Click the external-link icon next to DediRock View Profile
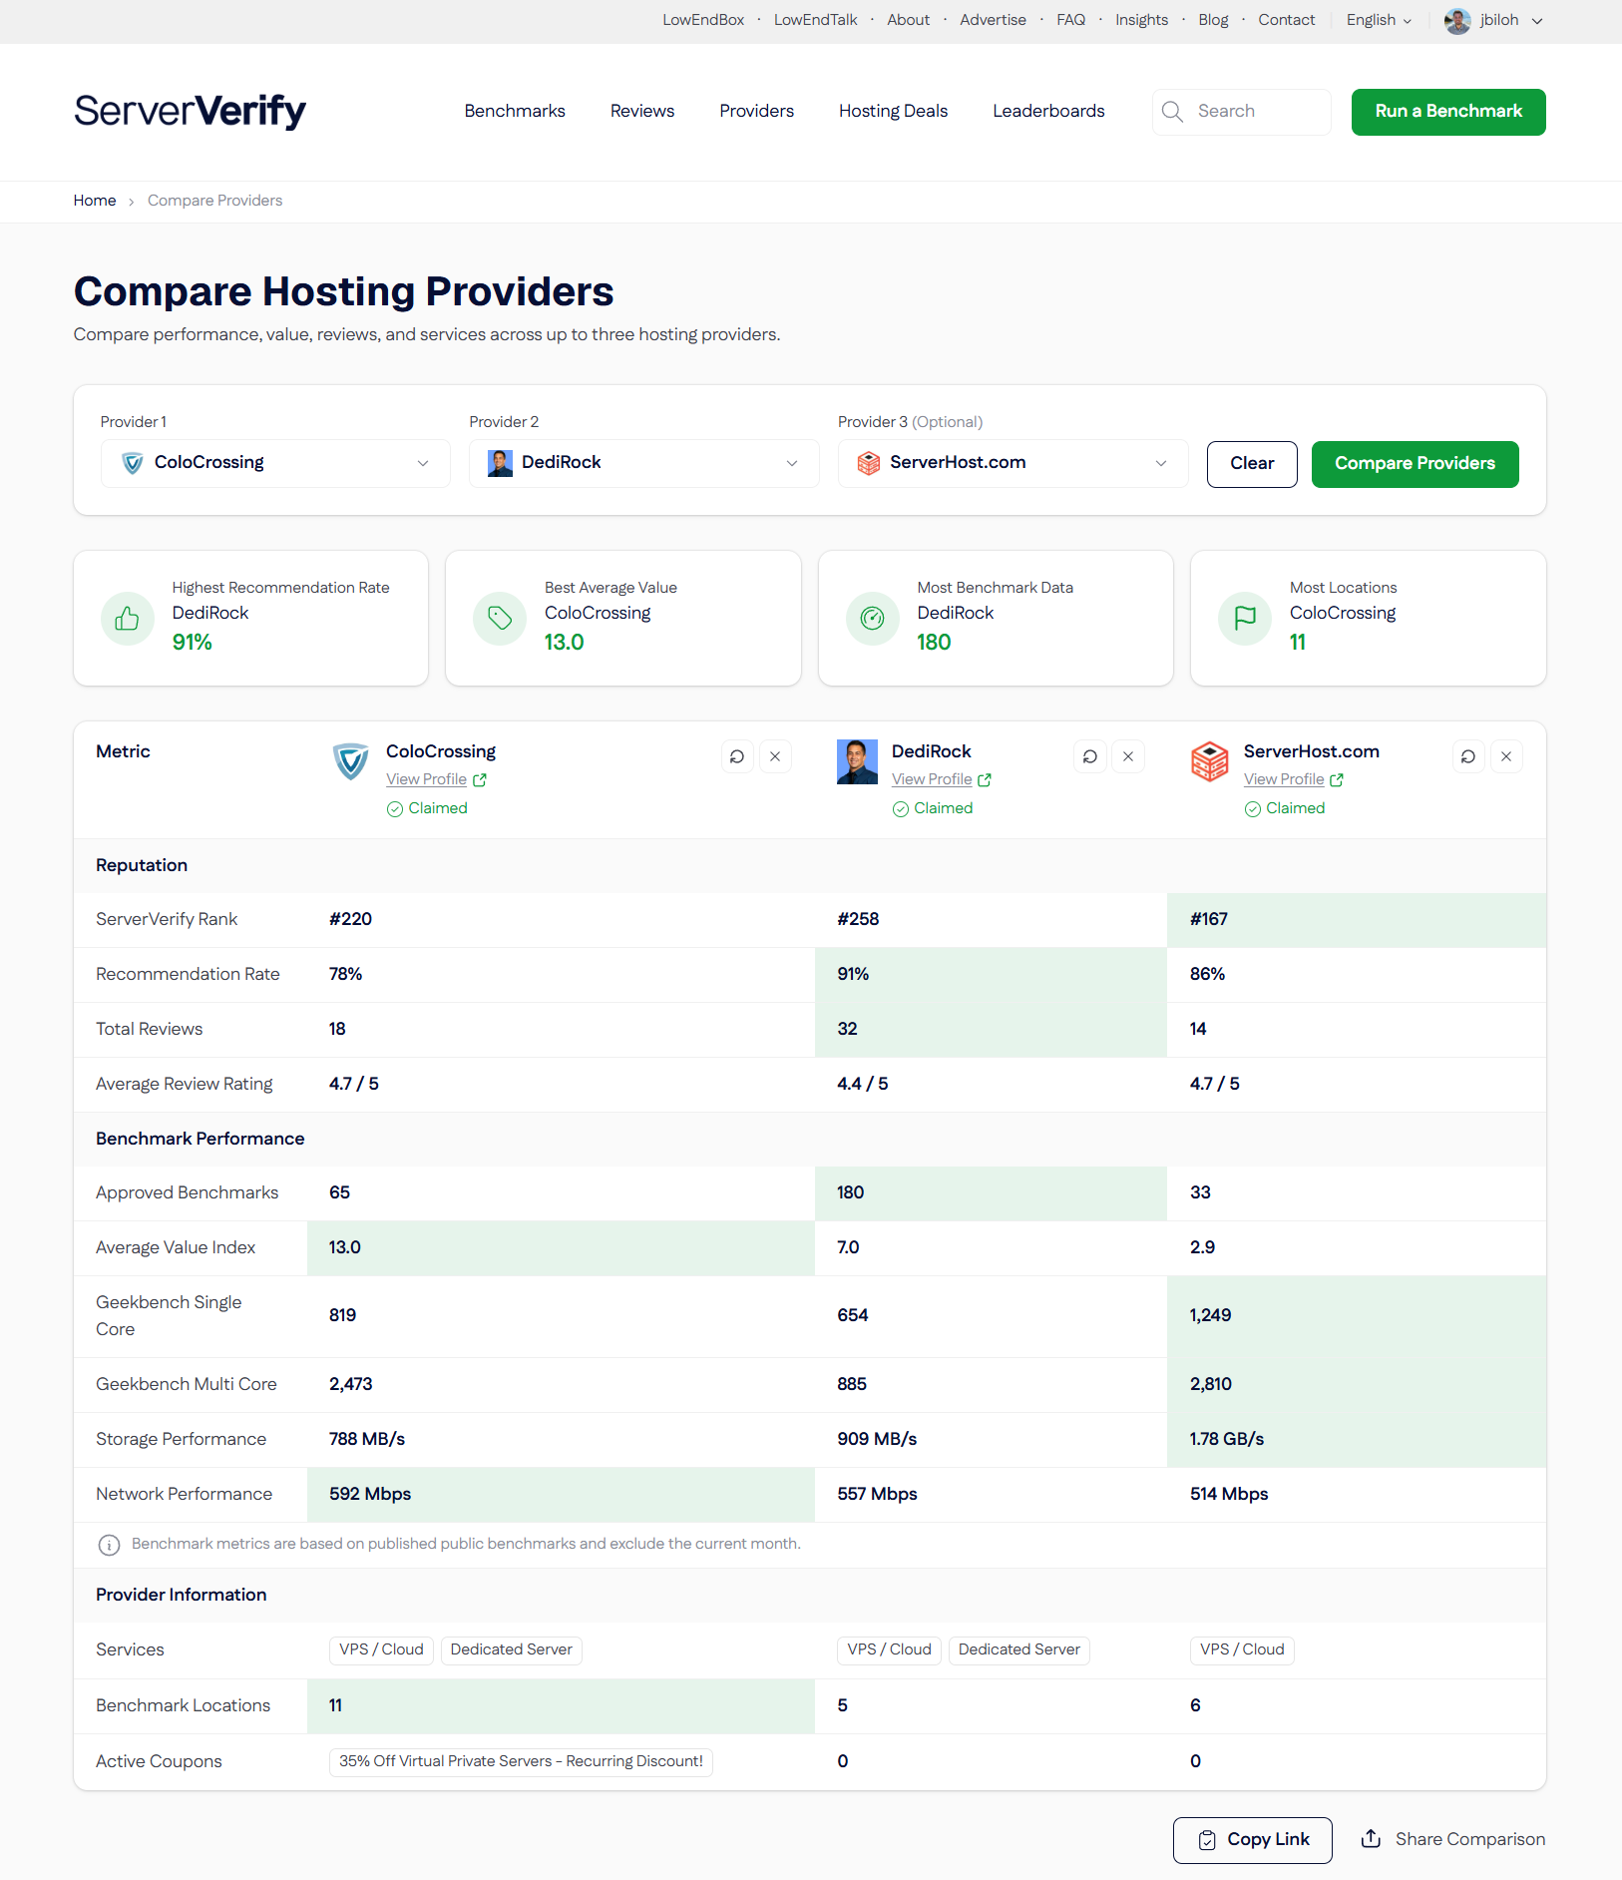This screenshot has height=1880, width=1622. [x=985, y=780]
